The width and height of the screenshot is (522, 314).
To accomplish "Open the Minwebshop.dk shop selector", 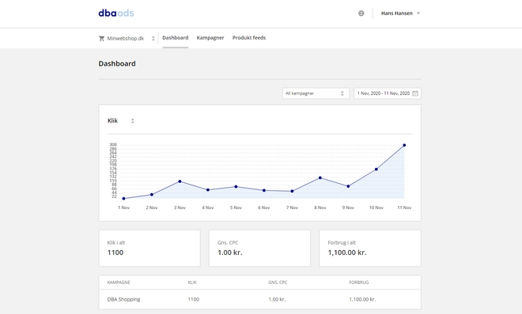I will [127, 38].
